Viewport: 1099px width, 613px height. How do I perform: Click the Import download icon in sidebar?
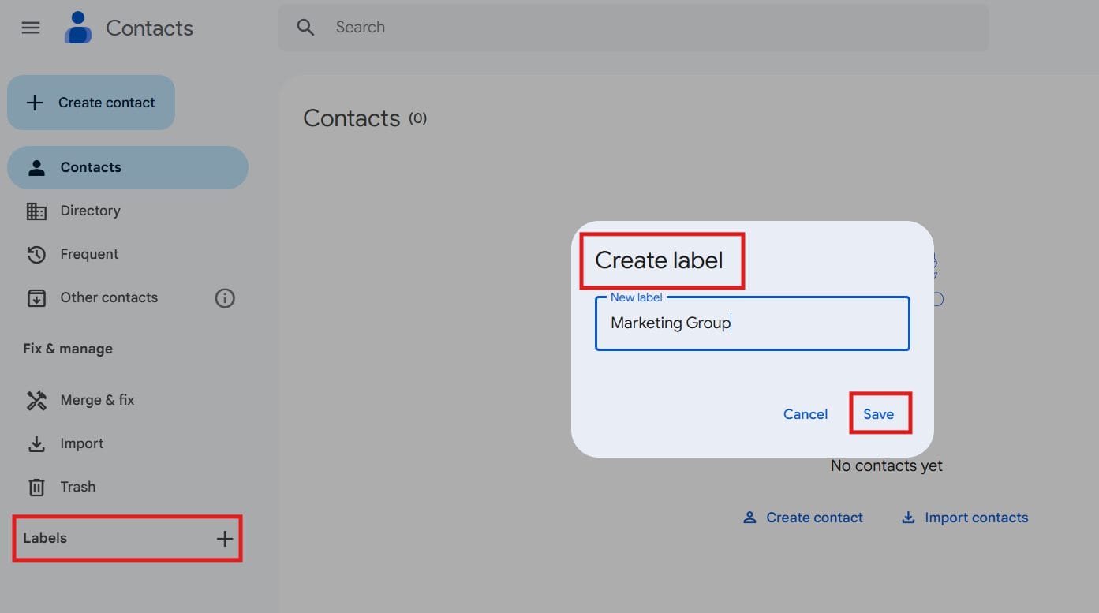(37, 444)
